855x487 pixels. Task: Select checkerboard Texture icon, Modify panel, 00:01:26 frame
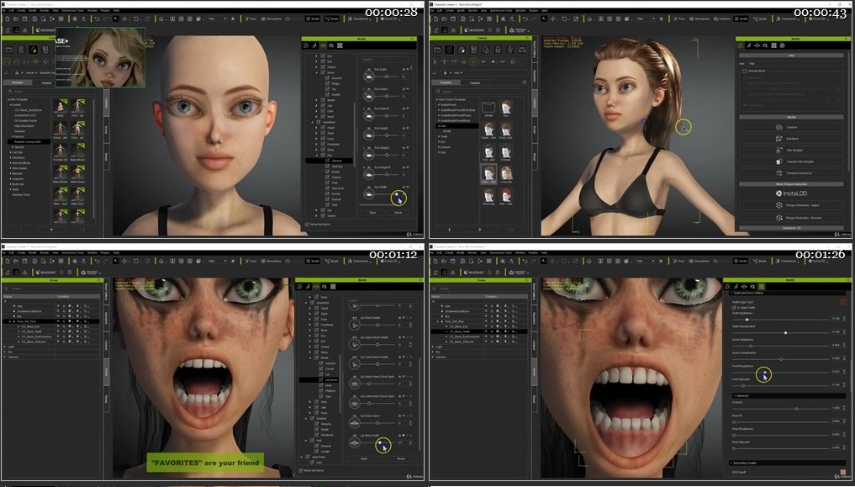[762, 286]
